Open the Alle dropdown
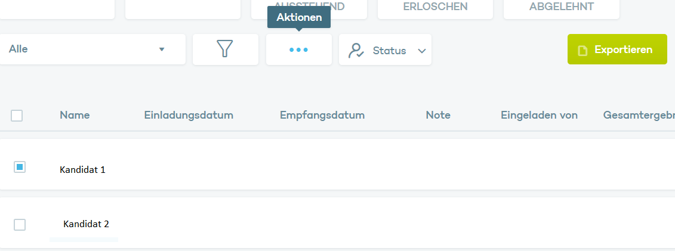Image resolution: width=675 pixels, height=251 pixels. 93,49
